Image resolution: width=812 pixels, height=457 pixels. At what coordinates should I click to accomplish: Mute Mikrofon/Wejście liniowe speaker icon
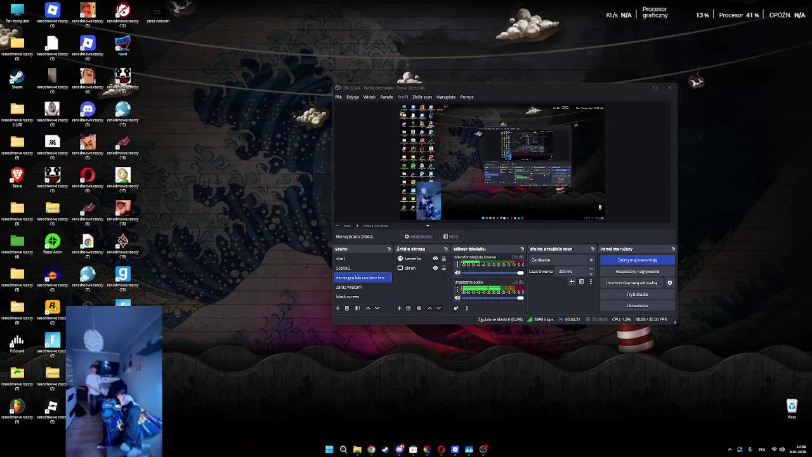tap(457, 273)
